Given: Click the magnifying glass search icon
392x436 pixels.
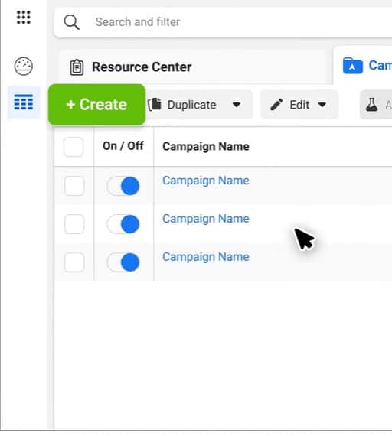Looking at the screenshot, I should (71, 22).
